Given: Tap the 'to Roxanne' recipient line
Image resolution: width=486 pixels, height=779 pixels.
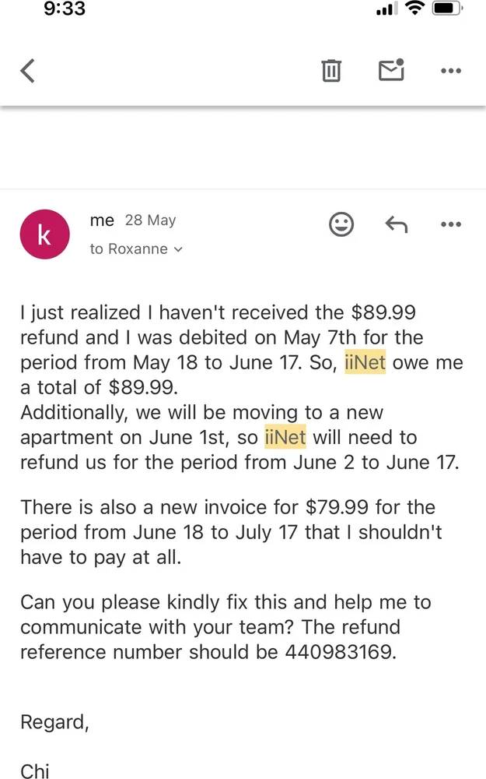Looking at the screenshot, I should tap(136, 249).
